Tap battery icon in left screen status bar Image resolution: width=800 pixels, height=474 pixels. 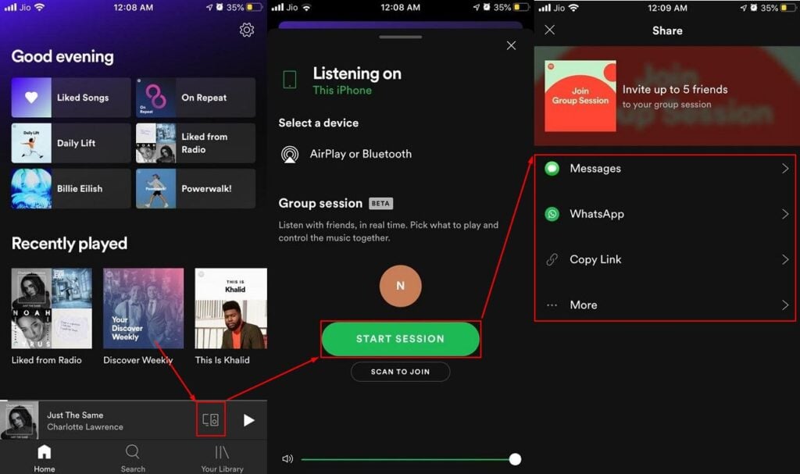tap(254, 7)
